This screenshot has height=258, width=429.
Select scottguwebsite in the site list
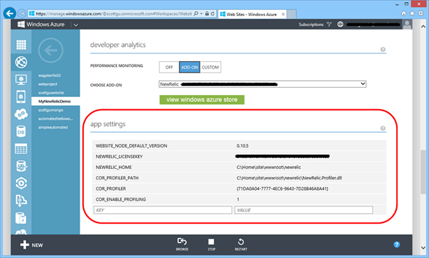(x=51, y=92)
